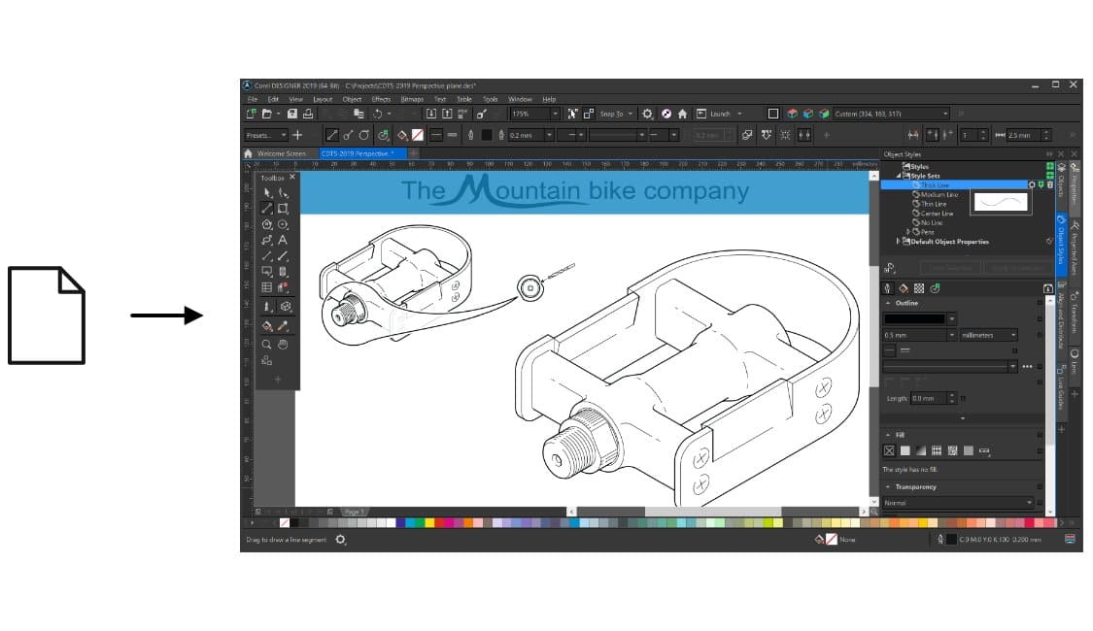Image resolution: width=1093 pixels, height=631 pixels.
Task: Click the Print icon in toolbar
Action: click(x=307, y=114)
